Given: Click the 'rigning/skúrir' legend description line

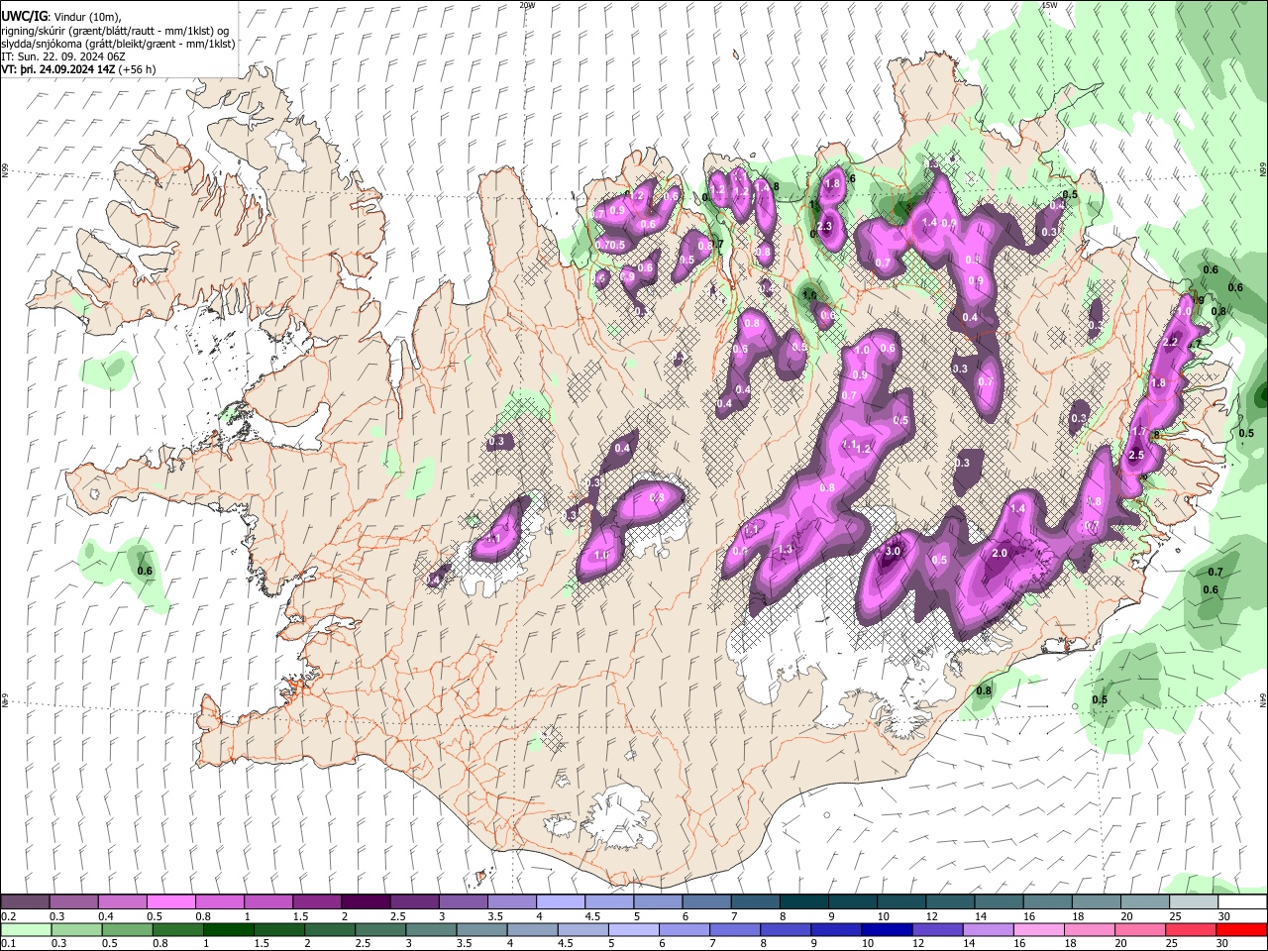Looking at the screenshot, I should tap(115, 31).
